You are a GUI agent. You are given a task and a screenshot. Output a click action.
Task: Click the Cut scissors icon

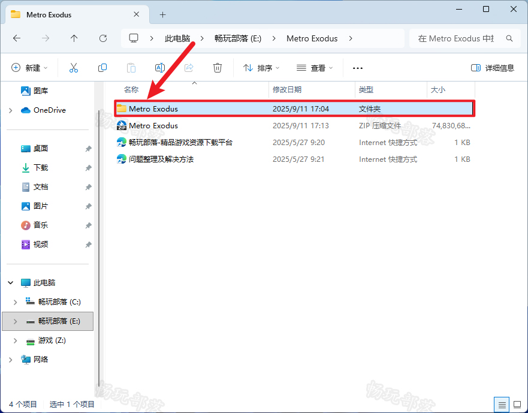[73, 68]
